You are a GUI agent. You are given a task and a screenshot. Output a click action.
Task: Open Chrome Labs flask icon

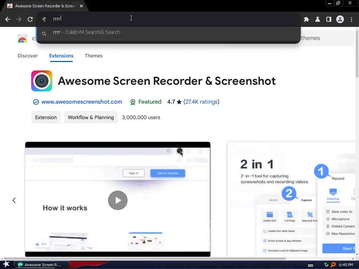[318, 20]
